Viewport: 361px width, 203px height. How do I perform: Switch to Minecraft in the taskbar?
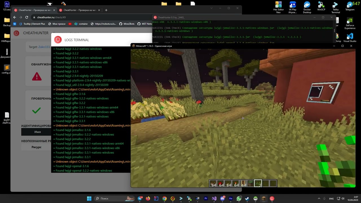(264, 198)
